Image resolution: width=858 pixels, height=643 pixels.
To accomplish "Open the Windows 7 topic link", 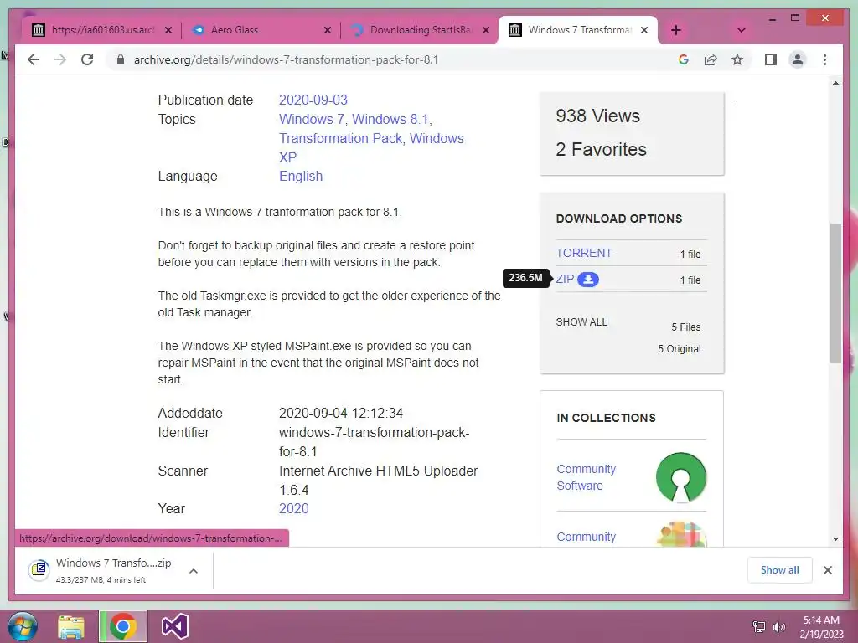I will [x=312, y=119].
